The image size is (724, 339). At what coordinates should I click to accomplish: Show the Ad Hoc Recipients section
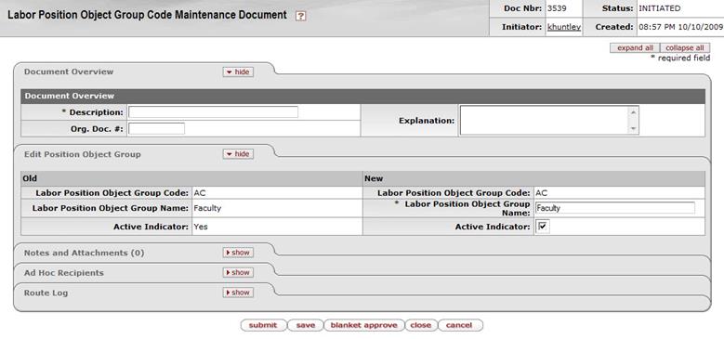[238, 272]
